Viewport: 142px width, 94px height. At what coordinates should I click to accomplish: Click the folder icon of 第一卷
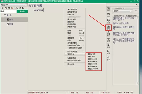(x=5, y=15)
